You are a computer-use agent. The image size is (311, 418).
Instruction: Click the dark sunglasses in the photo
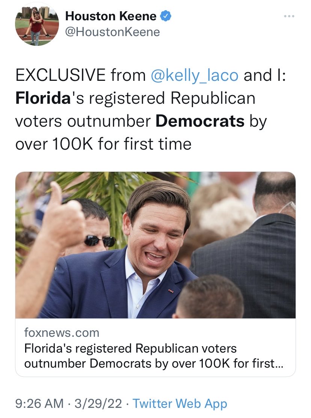click(99, 241)
